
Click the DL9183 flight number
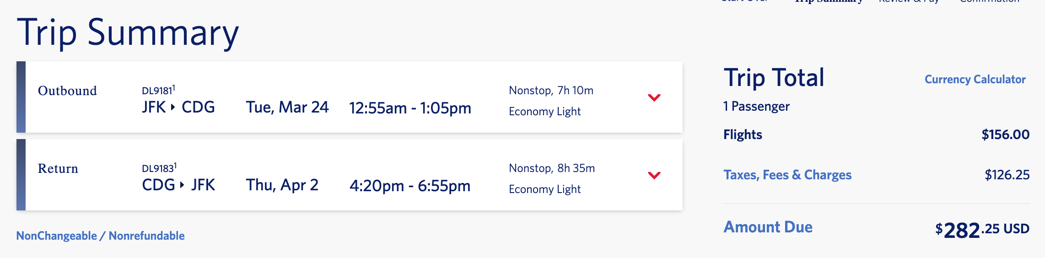click(158, 168)
